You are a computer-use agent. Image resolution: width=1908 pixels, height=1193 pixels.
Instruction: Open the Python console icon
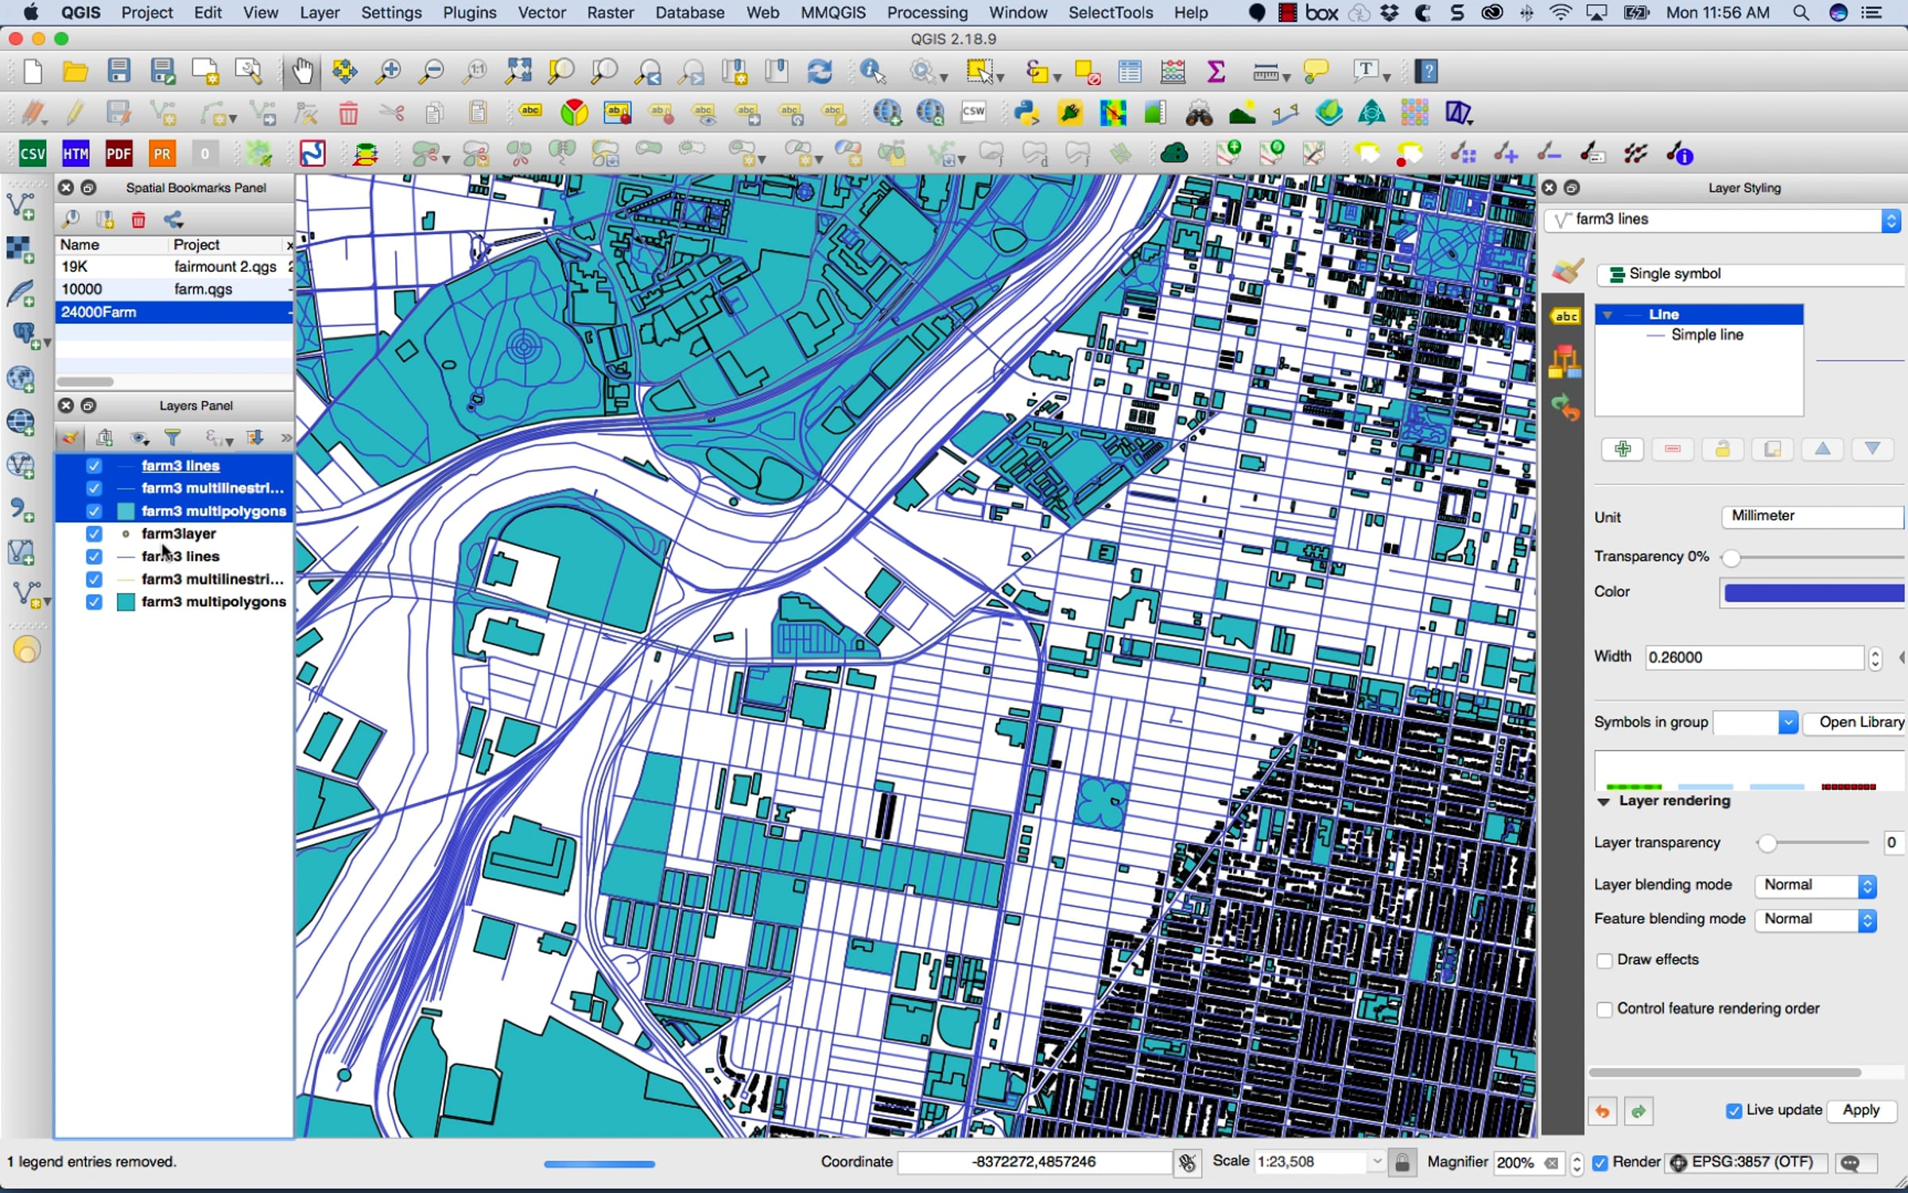(x=1026, y=113)
